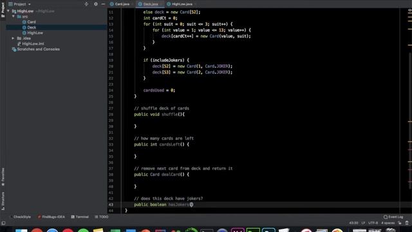Click the 43:30 caret position indicator
The image size is (412, 232).
coord(353,223)
